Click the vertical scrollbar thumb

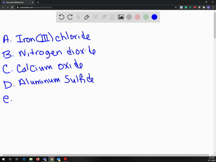(215, 26)
